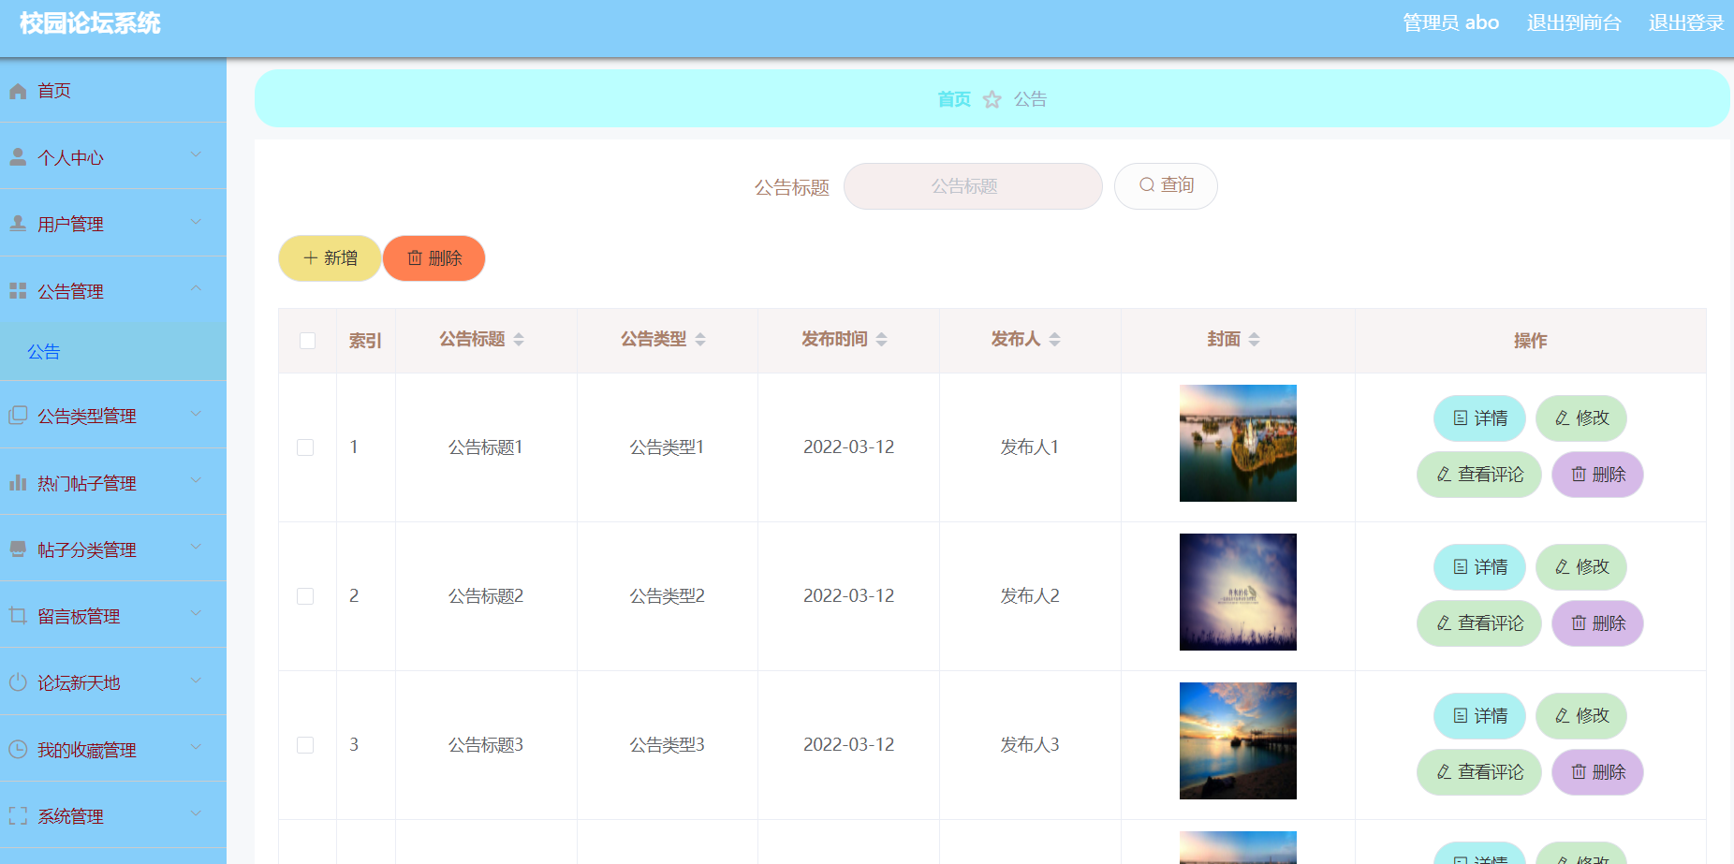Click the home icon beside 首页

point(18,91)
